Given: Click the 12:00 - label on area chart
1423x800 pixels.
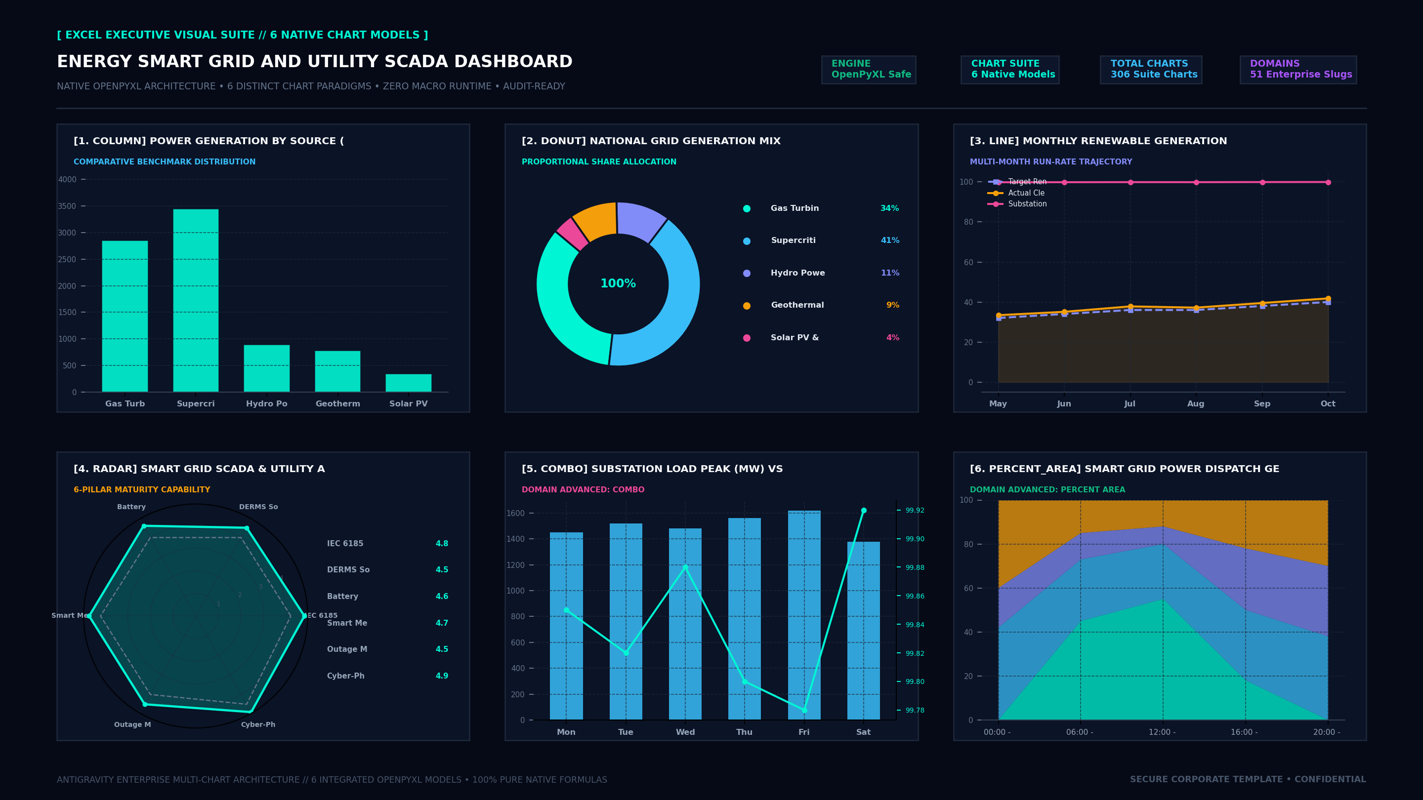Looking at the screenshot, I should (1162, 732).
